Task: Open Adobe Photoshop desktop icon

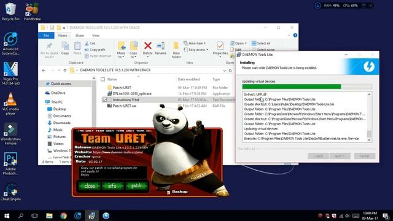Action: pos(10,164)
